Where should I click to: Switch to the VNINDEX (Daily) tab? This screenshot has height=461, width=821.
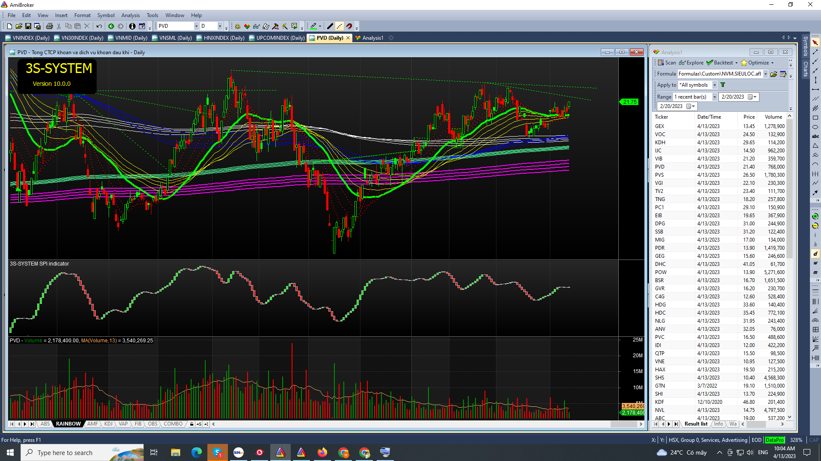28,38
